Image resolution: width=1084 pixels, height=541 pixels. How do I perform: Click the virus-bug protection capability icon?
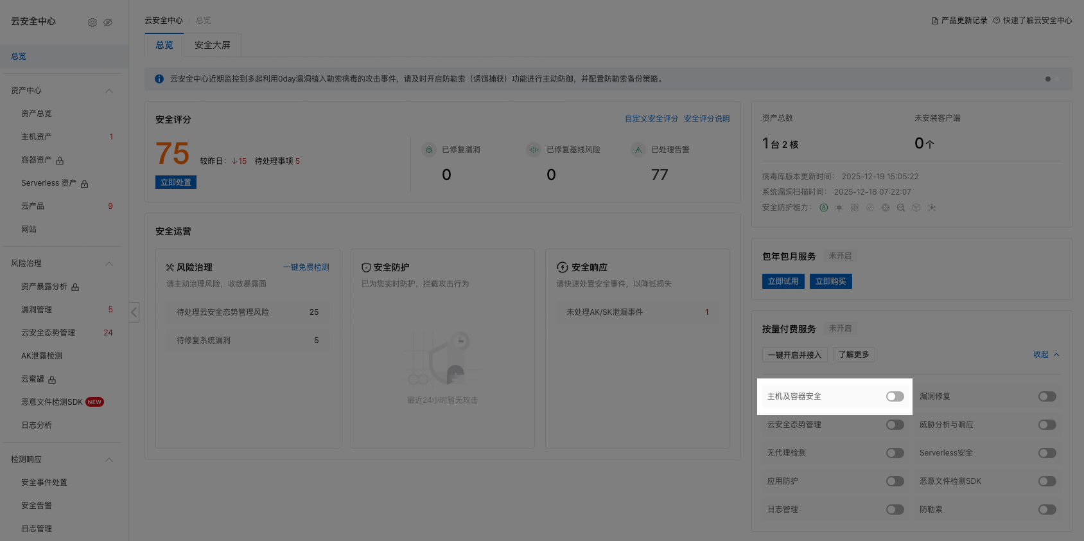(x=839, y=208)
